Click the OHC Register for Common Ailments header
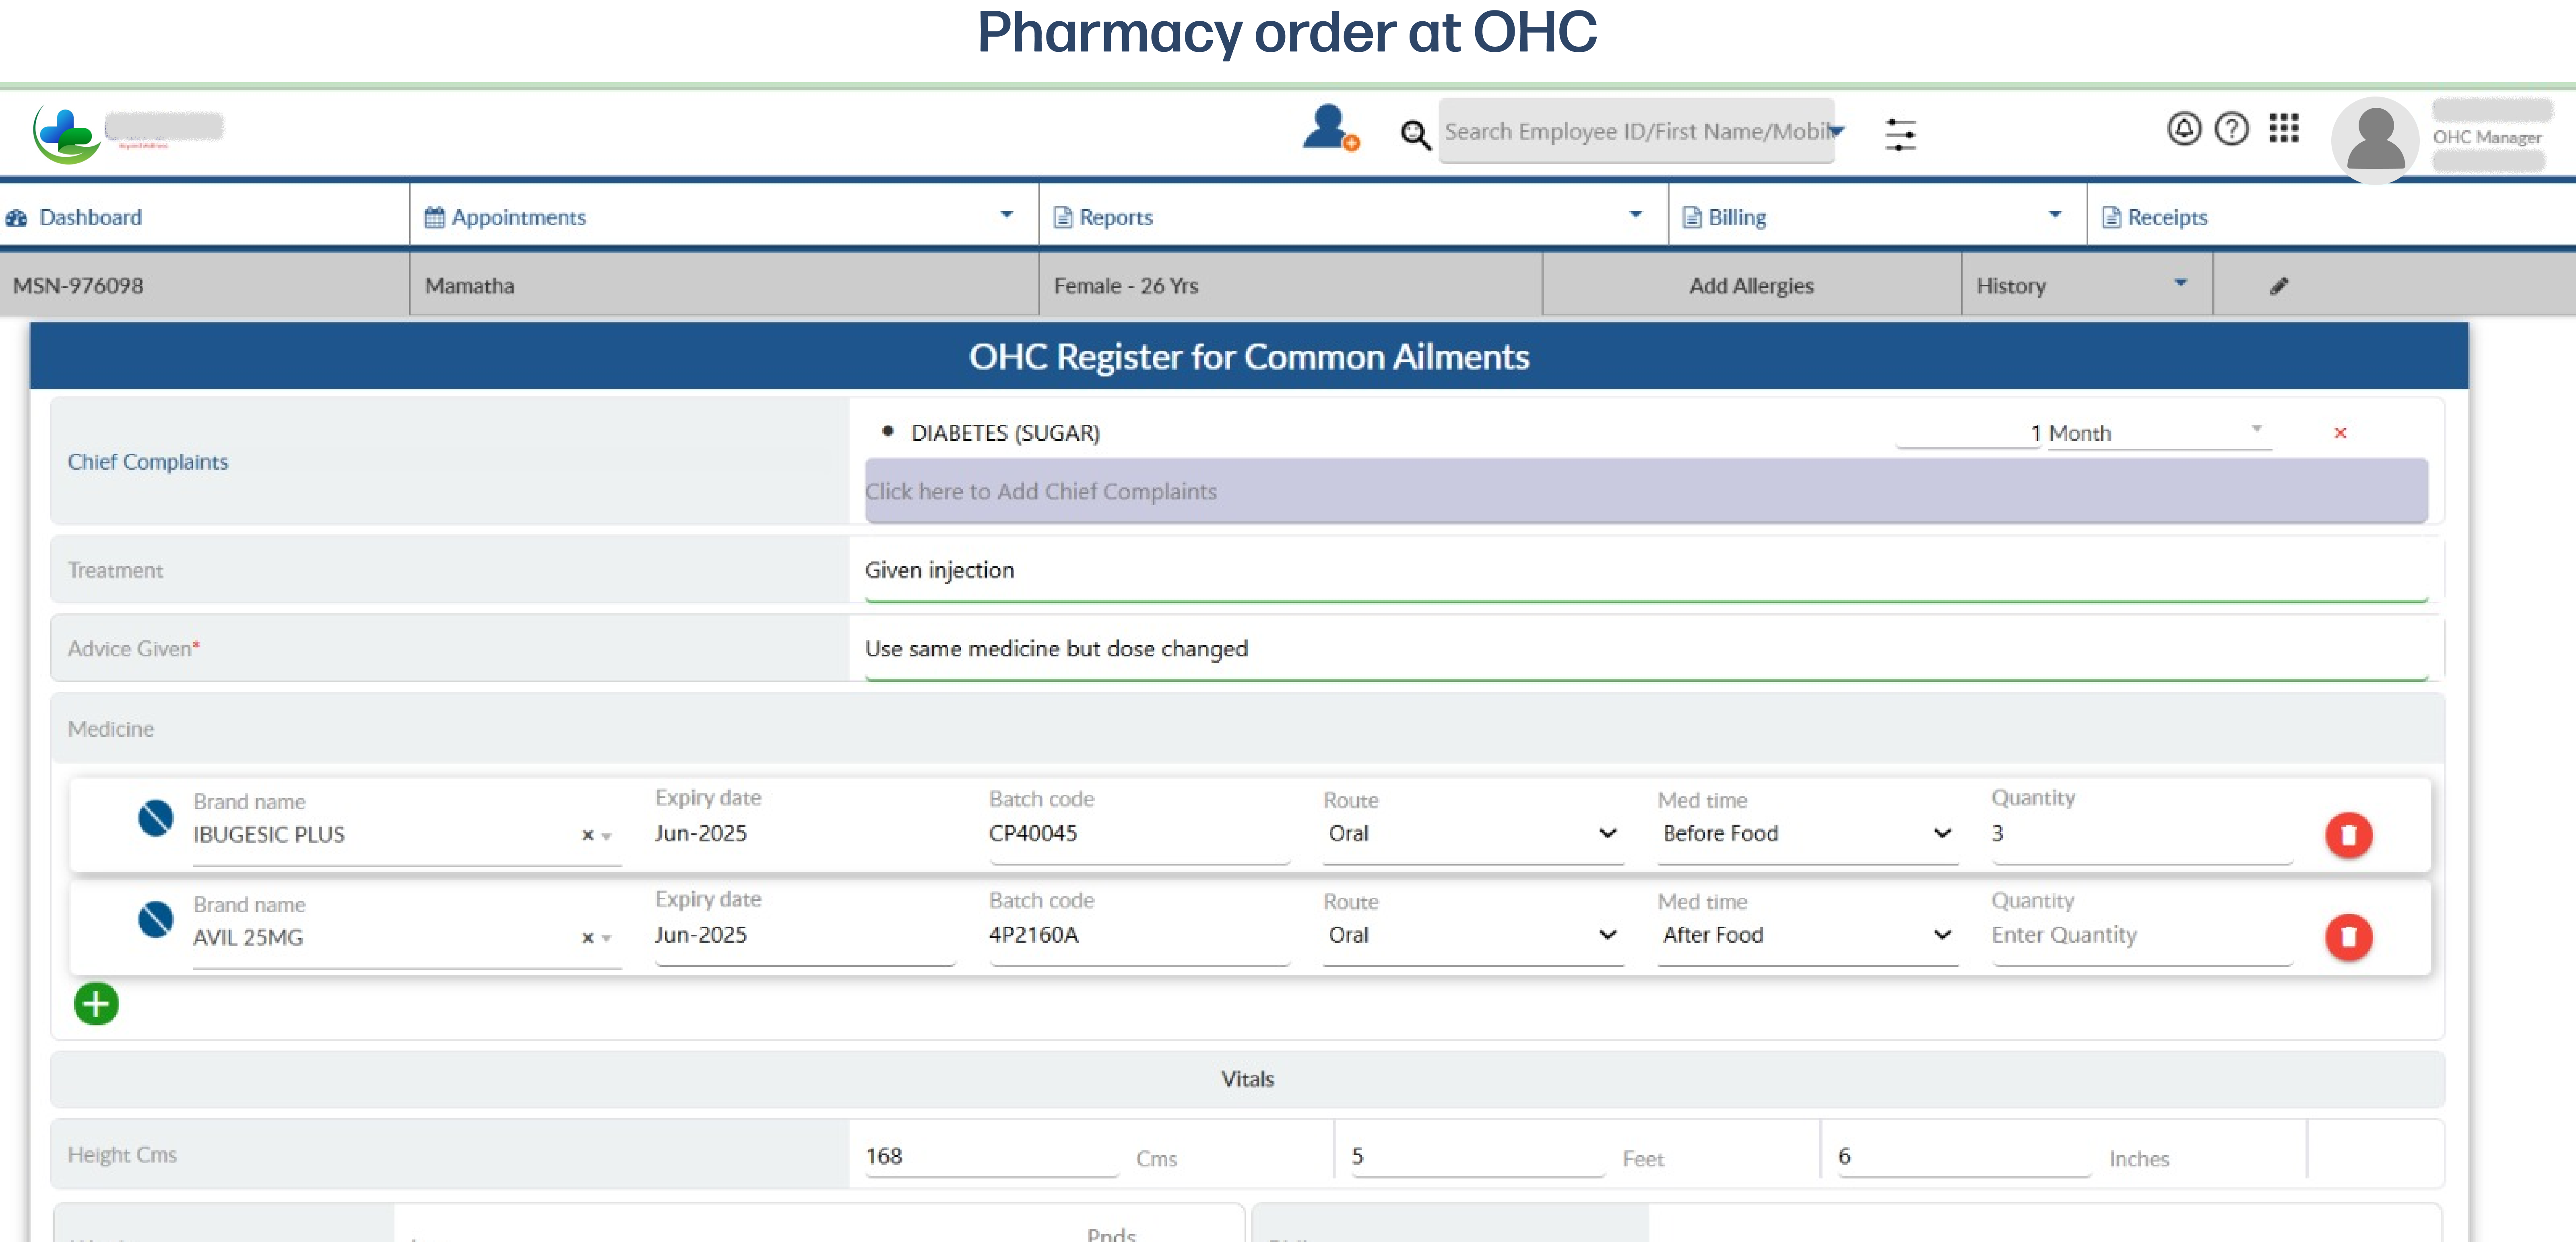This screenshot has height=1242, width=2576. click(1249, 357)
